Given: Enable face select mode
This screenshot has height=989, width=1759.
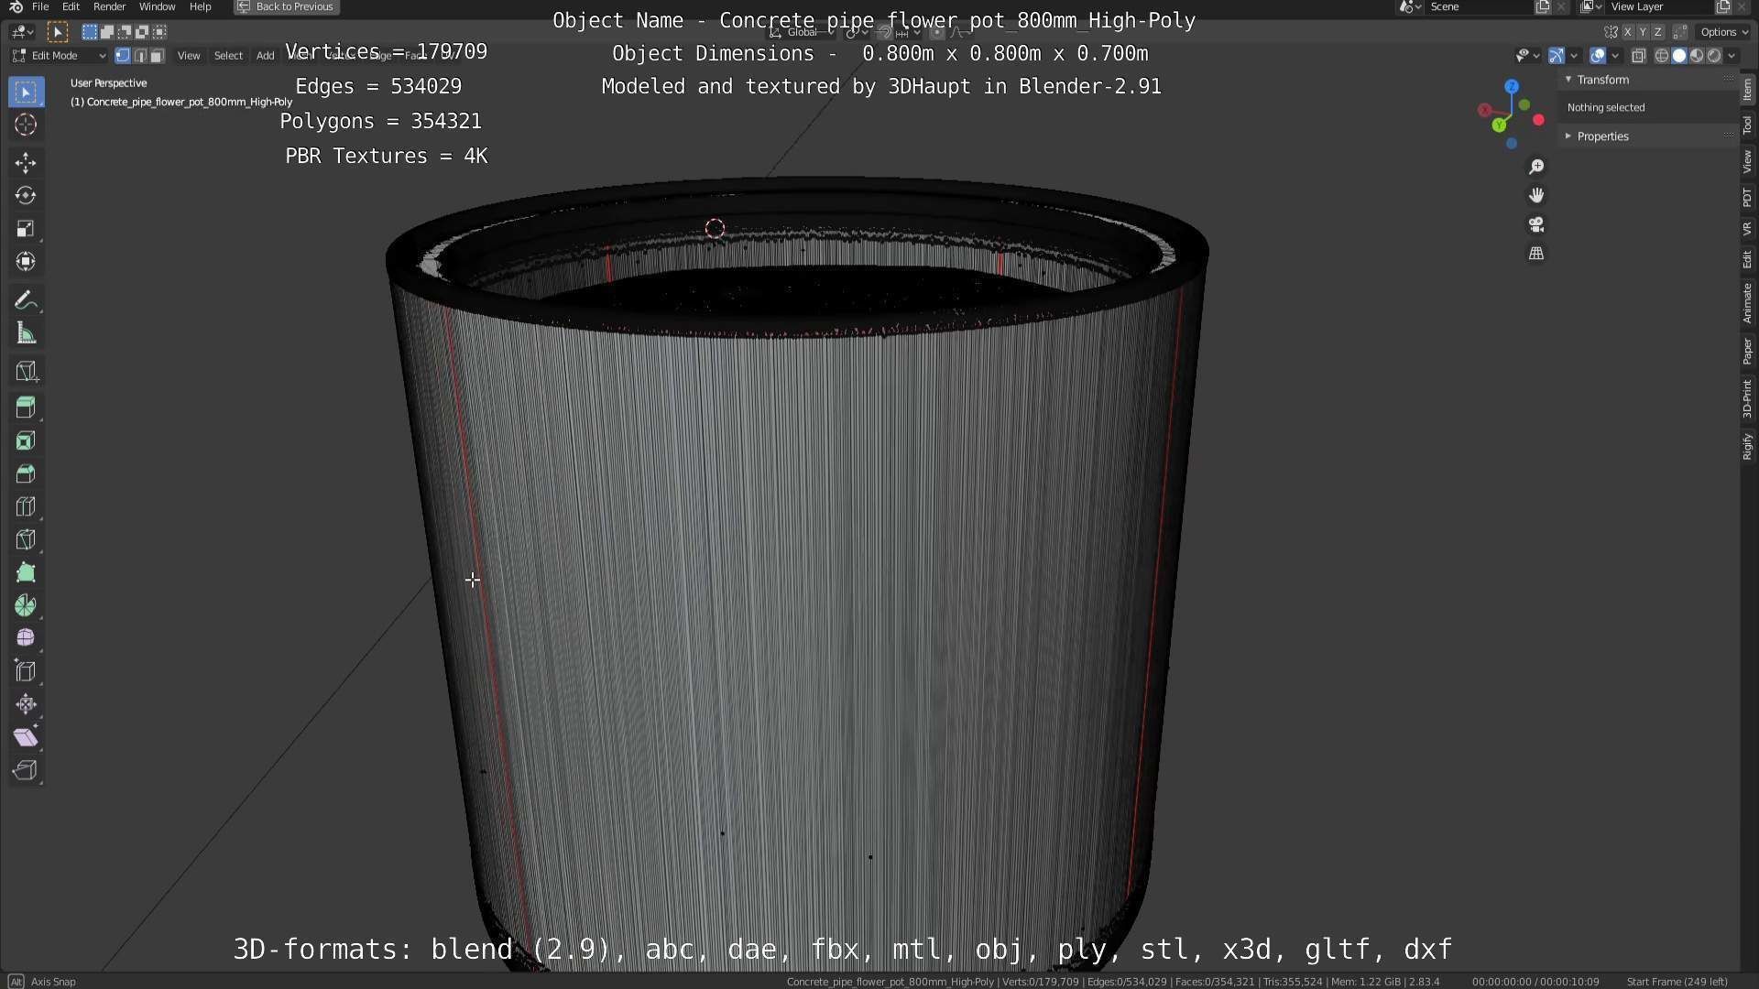Looking at the screenshot, I should coord(157,56).
